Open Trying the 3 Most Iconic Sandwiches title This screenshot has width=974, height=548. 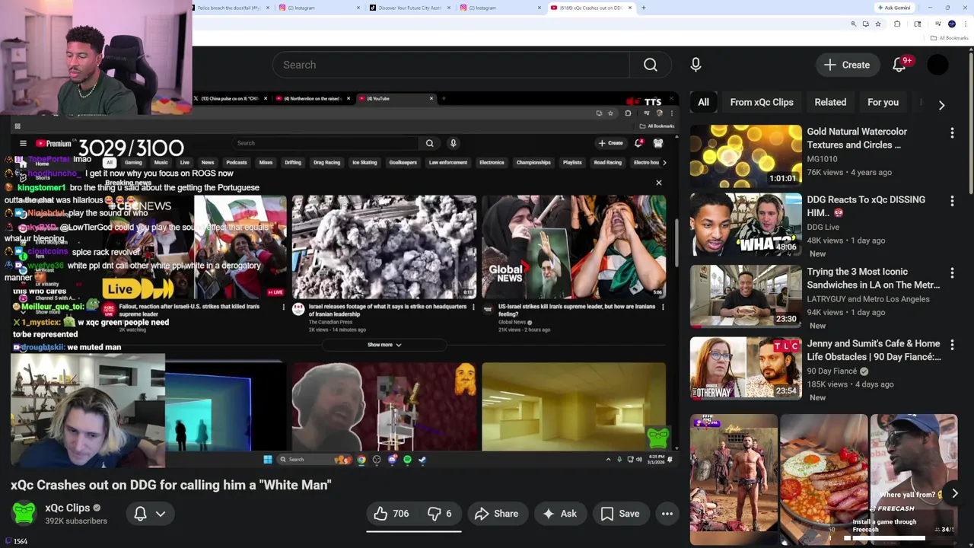tap(873, 278)
